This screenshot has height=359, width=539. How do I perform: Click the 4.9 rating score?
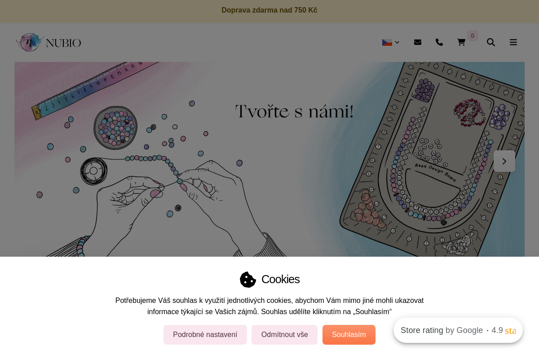click(x=497, y=330)
